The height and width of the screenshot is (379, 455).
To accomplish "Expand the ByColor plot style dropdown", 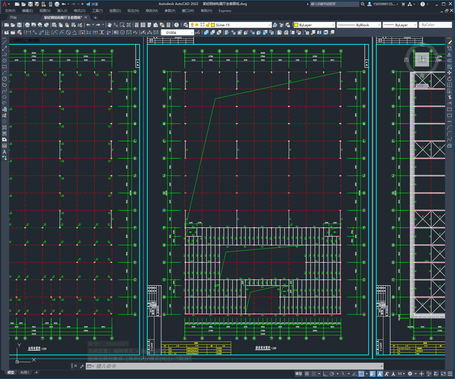I will pyautogui.click(x=450, y=25).
